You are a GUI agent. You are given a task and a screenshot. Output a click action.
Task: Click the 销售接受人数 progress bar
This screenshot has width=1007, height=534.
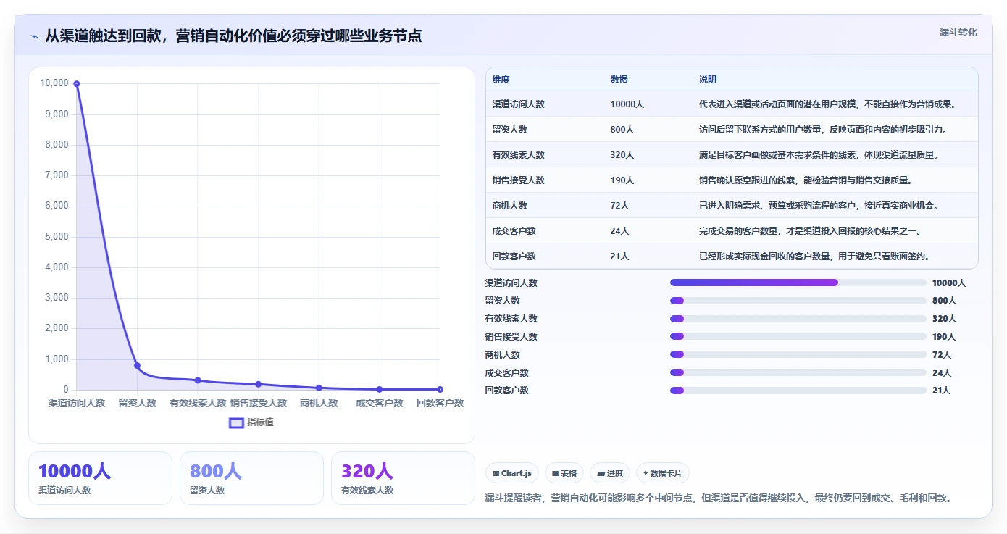point(798,336)
